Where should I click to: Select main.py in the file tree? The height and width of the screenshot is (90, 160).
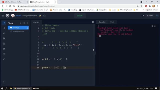pos(18,28)
